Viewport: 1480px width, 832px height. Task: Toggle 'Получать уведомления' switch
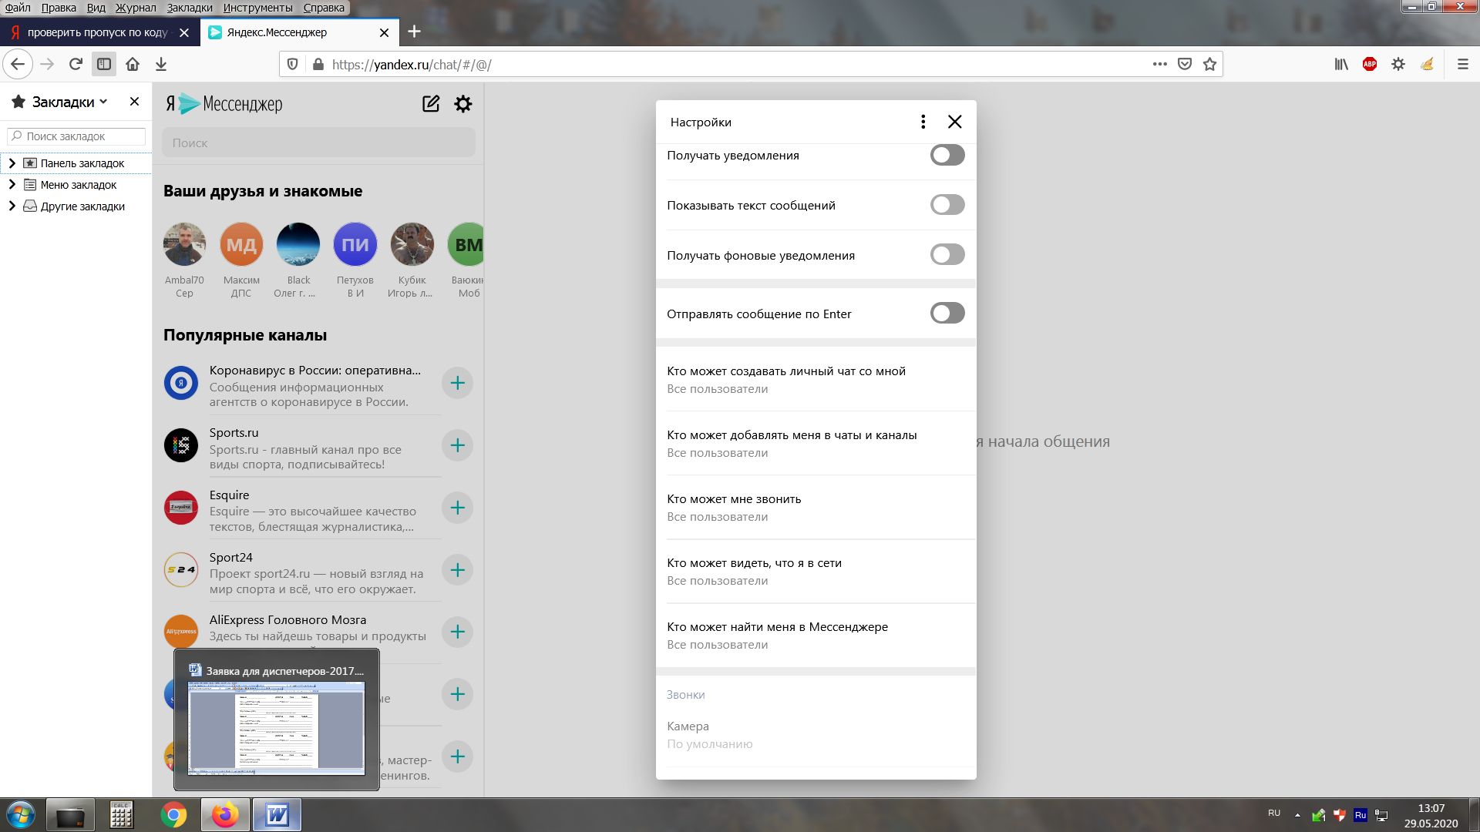tap(947, 155)
